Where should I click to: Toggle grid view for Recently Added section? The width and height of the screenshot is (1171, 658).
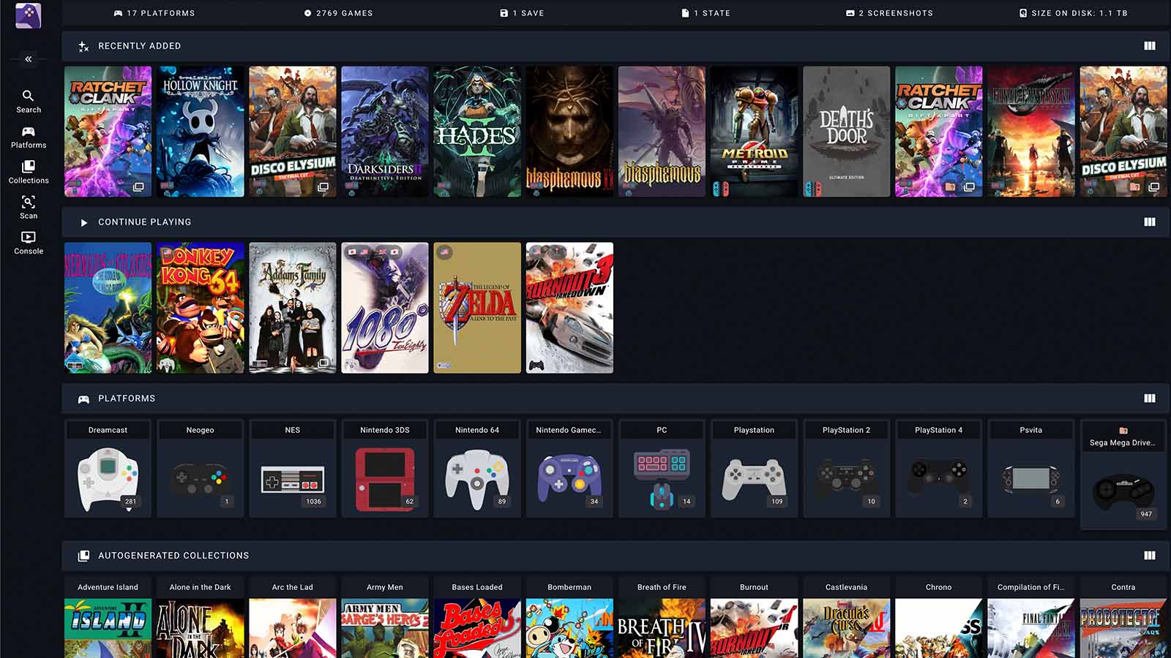point(1149,46)
